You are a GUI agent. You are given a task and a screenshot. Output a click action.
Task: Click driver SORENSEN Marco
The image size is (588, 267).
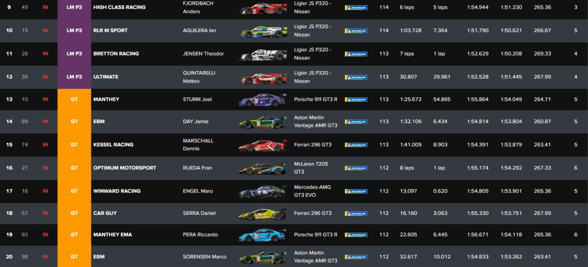click(x=204, y=257)
